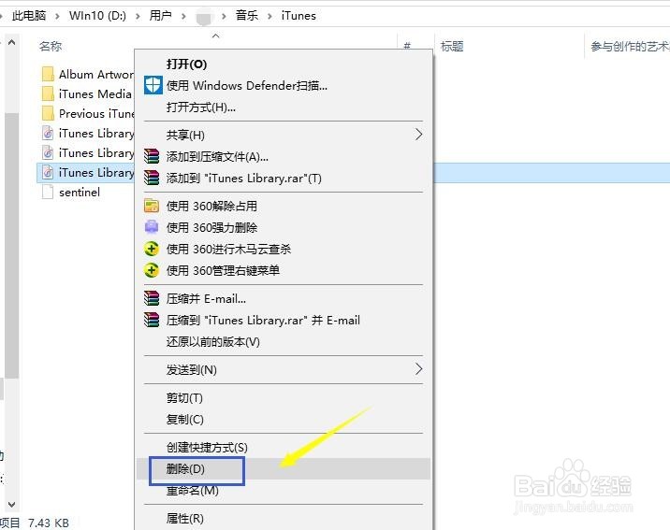Click the first iTunes Library file icon
This screenshot has width=670, height=530.
48,133
